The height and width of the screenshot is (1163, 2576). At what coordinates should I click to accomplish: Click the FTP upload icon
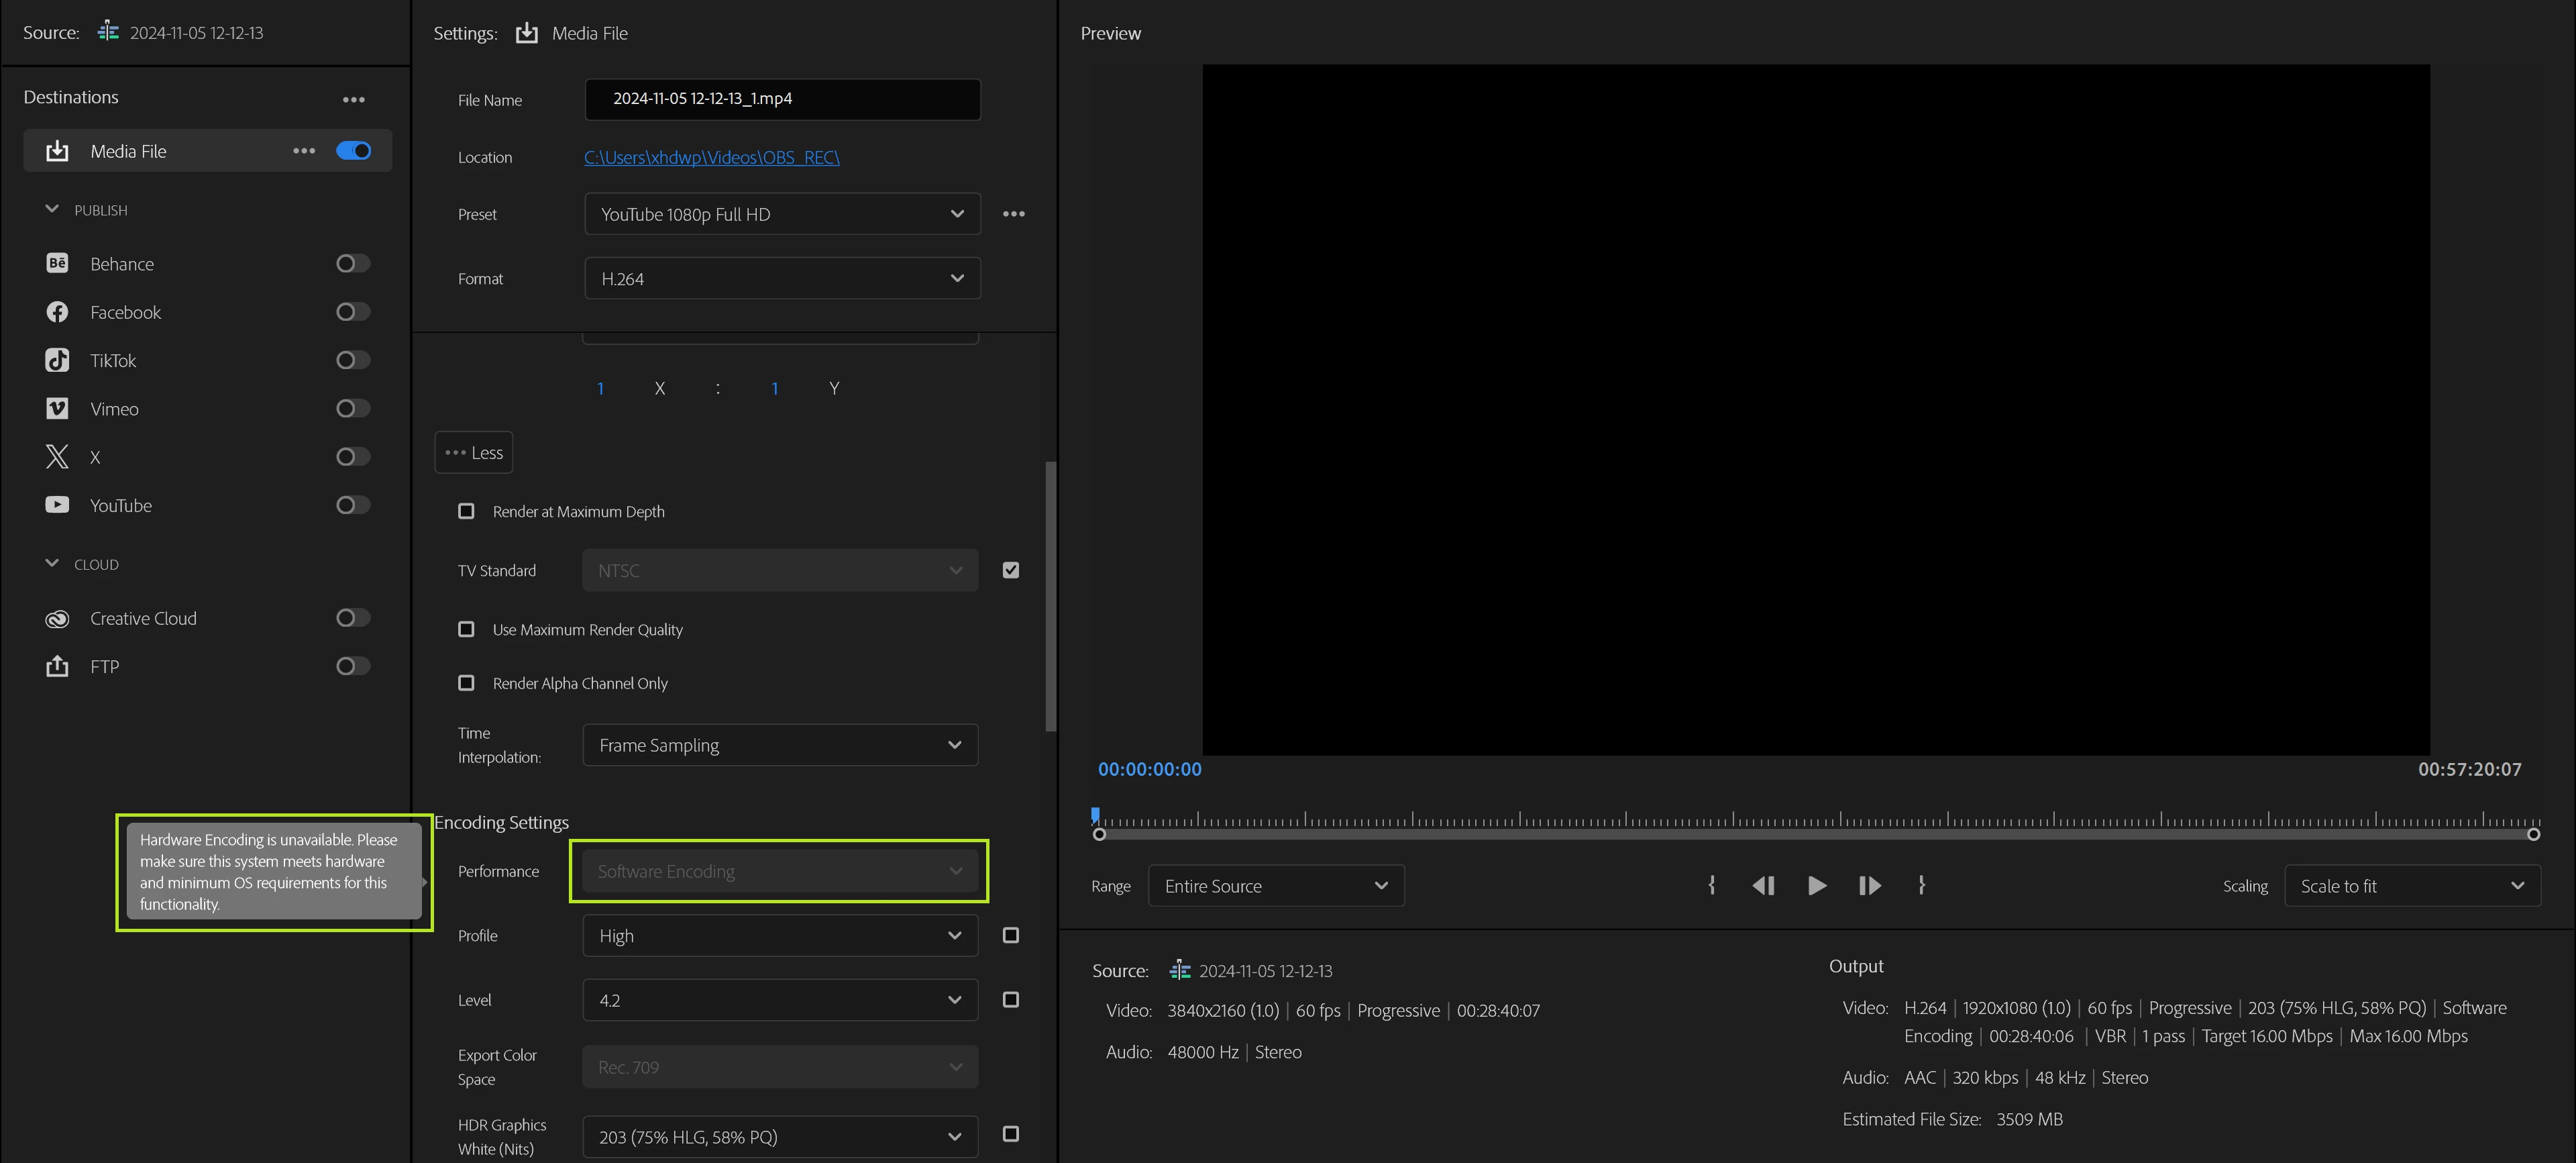57,667
